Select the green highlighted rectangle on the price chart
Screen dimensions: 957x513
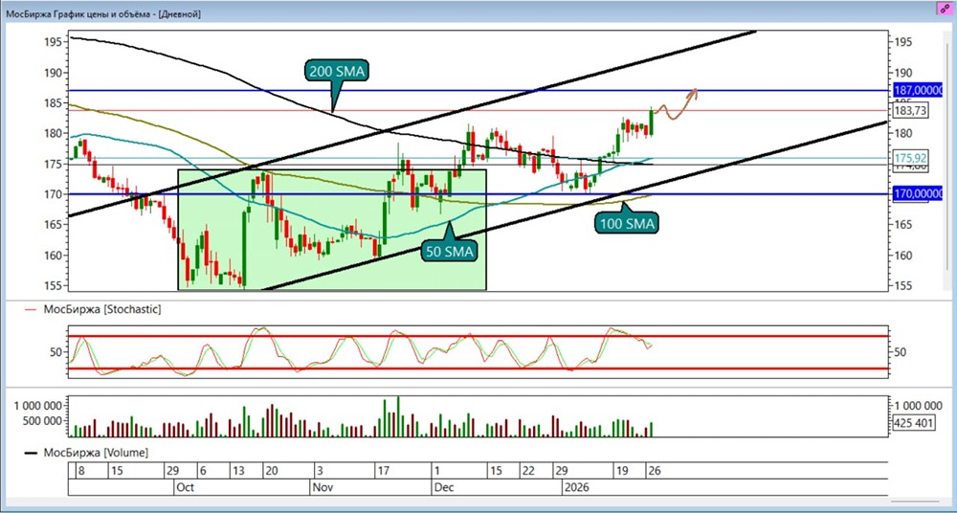tap(332, 229)
